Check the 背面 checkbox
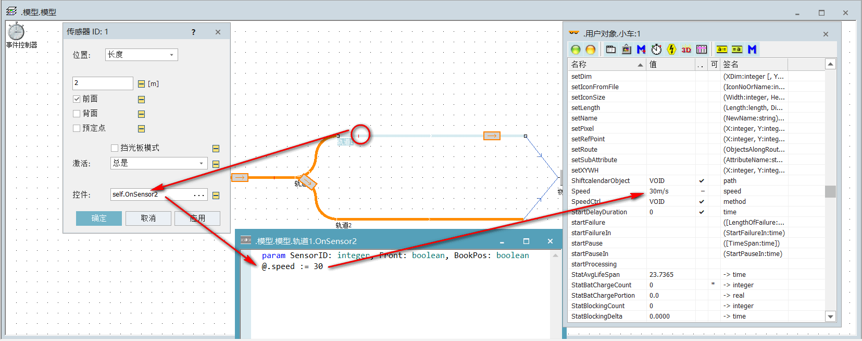The image size is (862, 341). click(77, 114)
